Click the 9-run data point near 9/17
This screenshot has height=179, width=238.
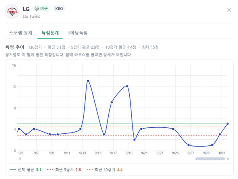(112, 102)
